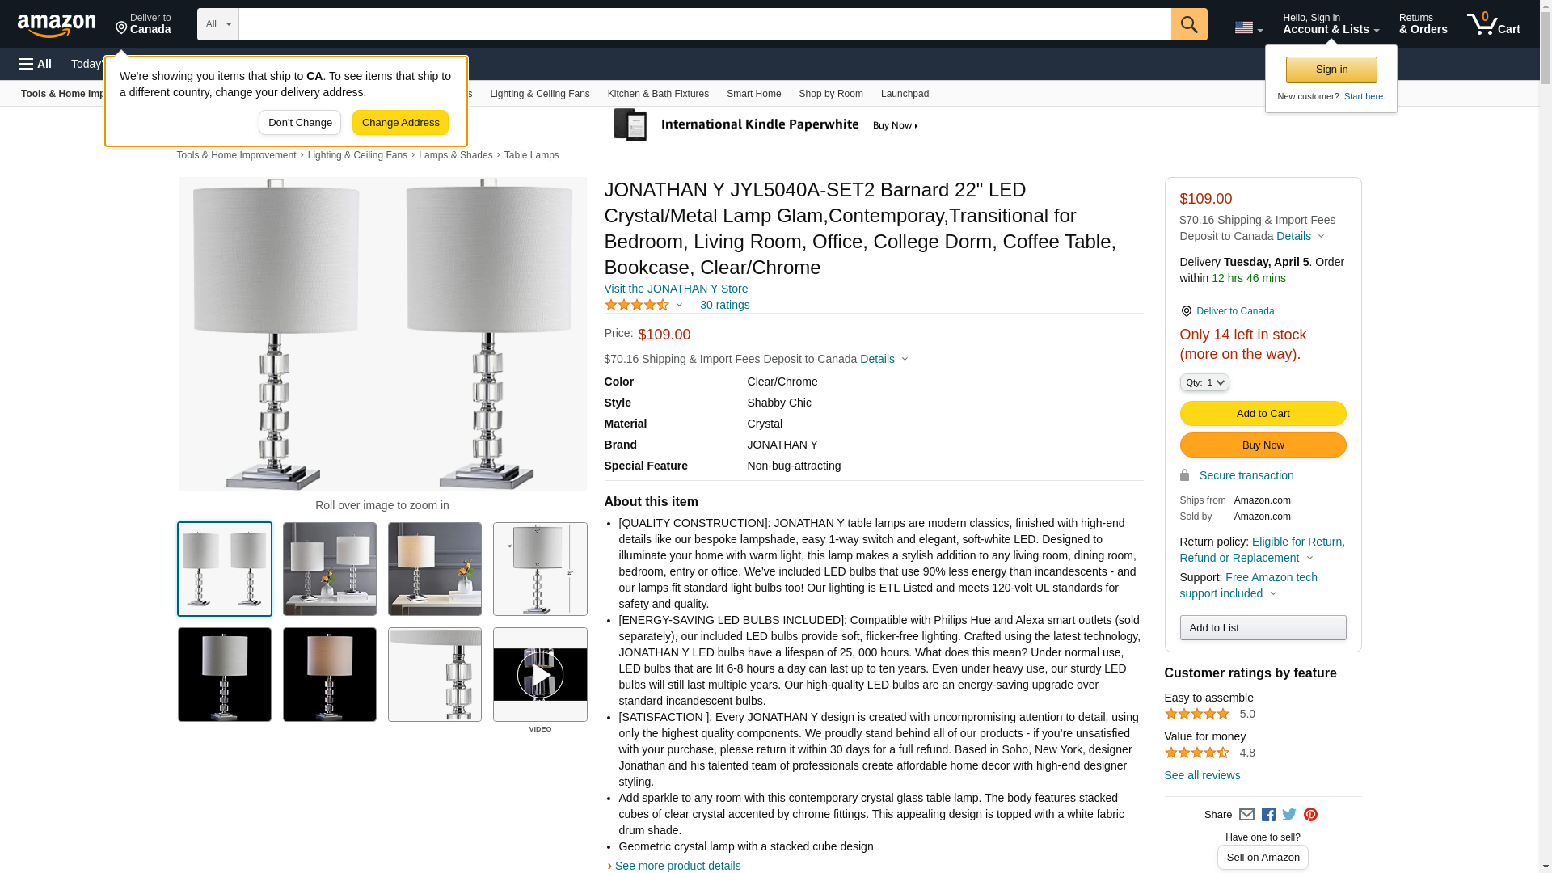Share product via Twitter icon
Viewport: 1552px width, 873px height.
click(1288, 815)
